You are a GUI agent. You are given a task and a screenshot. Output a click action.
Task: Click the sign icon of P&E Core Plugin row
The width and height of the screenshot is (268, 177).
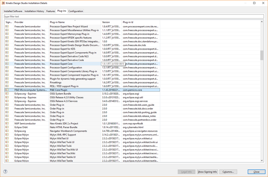point(7,90)
